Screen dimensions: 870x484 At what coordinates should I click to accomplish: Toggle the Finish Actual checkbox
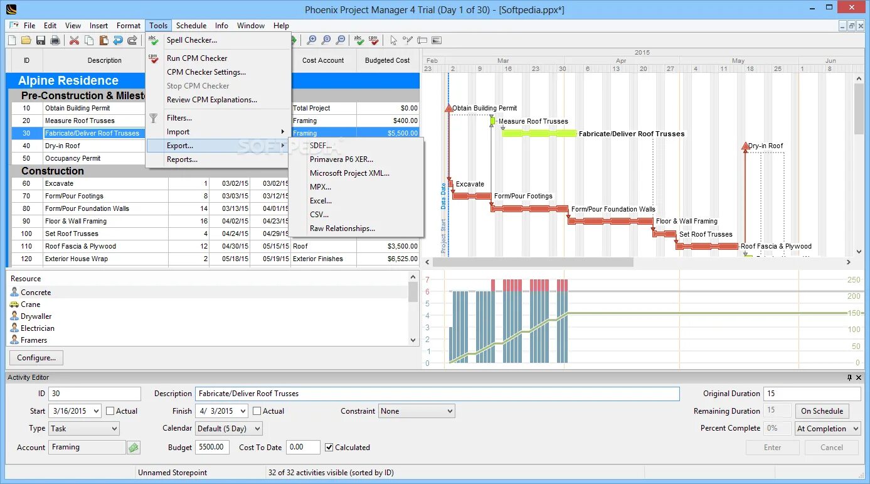[x=257, y=411]
